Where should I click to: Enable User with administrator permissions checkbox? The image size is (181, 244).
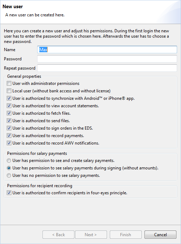point(9,83)
